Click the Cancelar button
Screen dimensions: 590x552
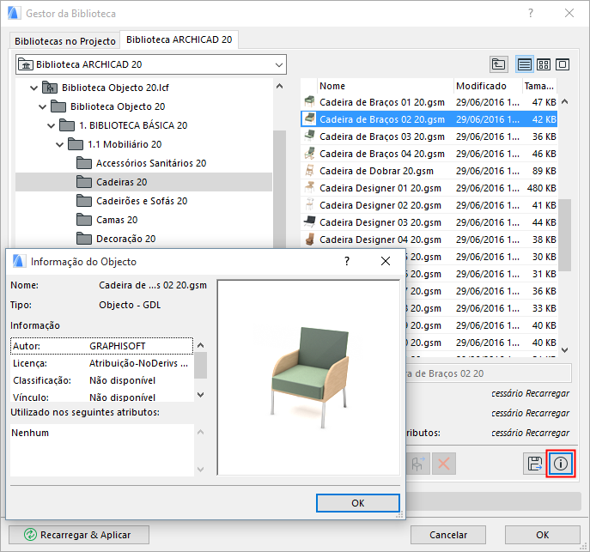coord(448,535)
